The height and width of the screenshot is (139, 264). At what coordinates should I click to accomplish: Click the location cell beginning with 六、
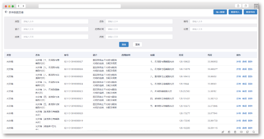[161, 91]
